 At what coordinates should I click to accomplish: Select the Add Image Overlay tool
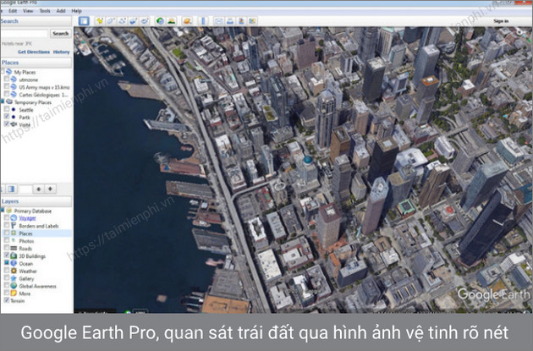coord(134,21)
